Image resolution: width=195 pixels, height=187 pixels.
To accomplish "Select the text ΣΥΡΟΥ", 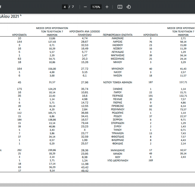I will (118, 127).
